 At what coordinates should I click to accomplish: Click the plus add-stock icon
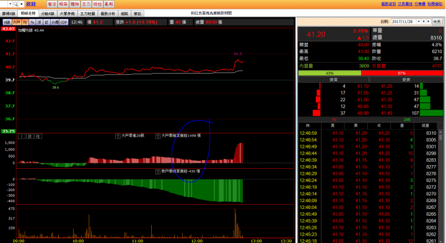[x=21, y=4]
